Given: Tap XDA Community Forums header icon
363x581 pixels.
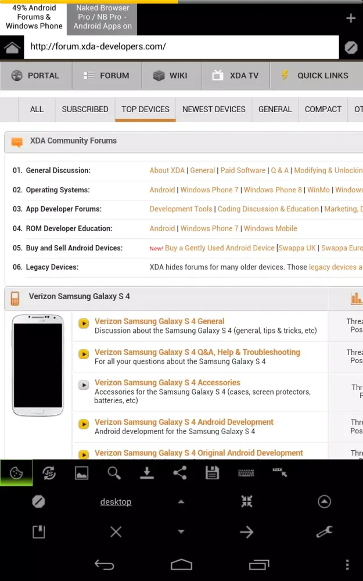Looking at the screenshot, I should [17, 142].
